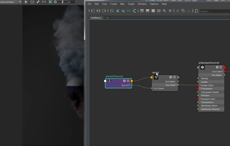Click the exposure aperture icon
Viewport: 230px width, 146px height.
click(x=55, y=2)
